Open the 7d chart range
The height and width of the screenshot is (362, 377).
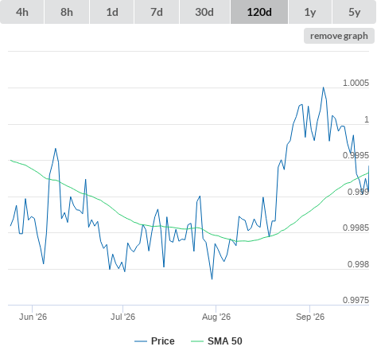tap(157, 12)
